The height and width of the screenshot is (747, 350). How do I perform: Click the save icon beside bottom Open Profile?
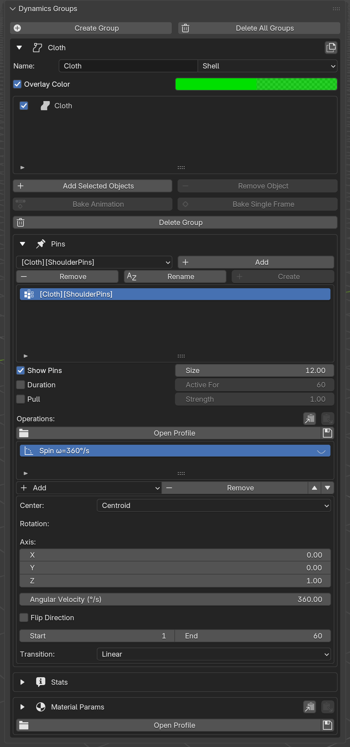click(x=328, y=725)
